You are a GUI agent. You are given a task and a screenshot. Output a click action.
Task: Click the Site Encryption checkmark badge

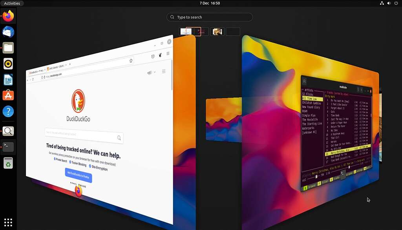[90, 166]
